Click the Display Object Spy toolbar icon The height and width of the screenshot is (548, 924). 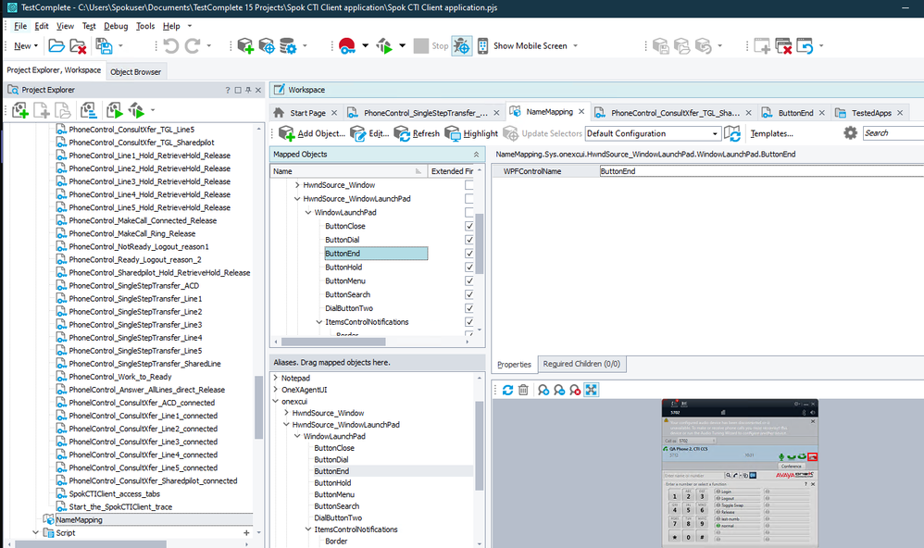click(461, 45)
